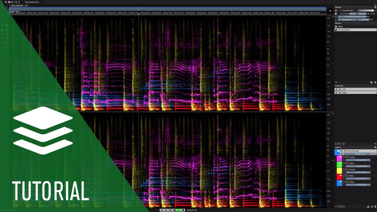Click the yellow Drums layer color swatch
377x212 pixels.
pyautogui.click(x=339, y=171)
